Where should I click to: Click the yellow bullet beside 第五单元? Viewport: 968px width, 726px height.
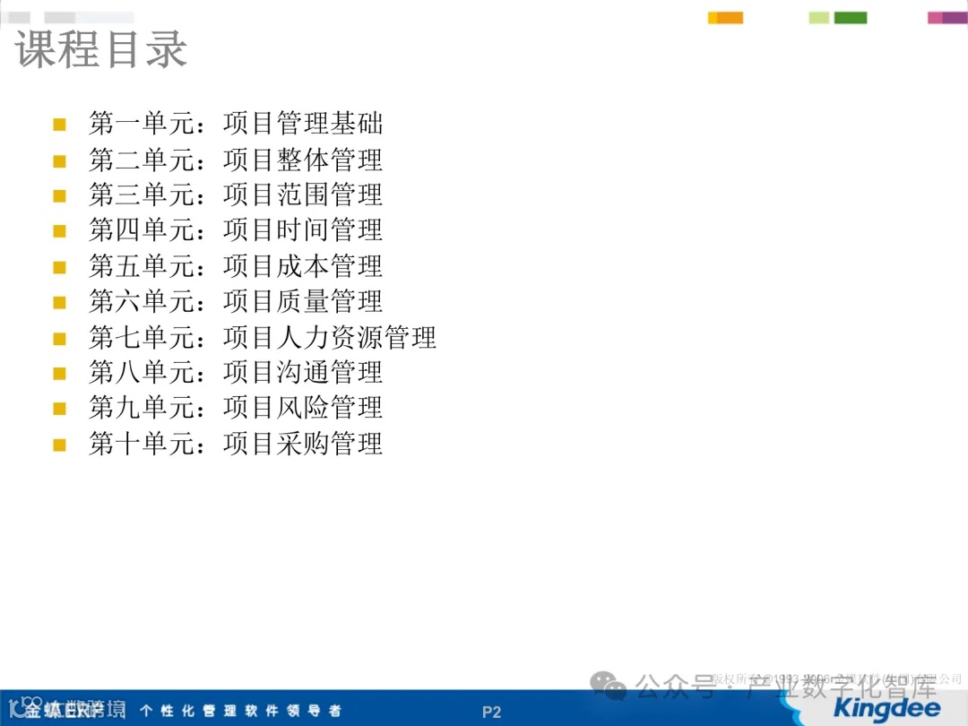pyautogui.click(x=60, y=266)
